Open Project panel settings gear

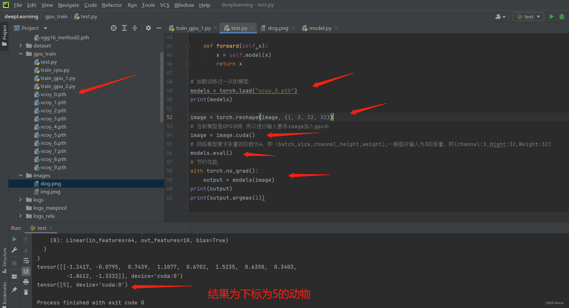pos(148,28)
